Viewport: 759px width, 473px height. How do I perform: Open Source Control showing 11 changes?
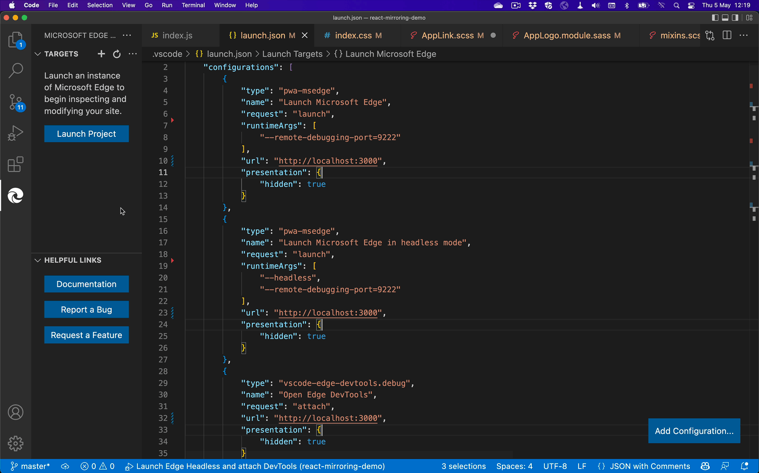click(x=15, y=102)
